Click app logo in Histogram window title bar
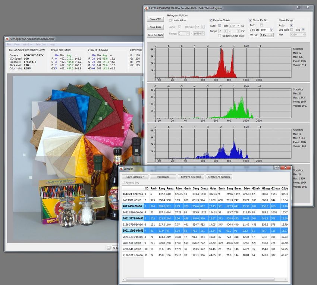Image resolution: width=317 pixels, height=285 pixels. (146, 8)
